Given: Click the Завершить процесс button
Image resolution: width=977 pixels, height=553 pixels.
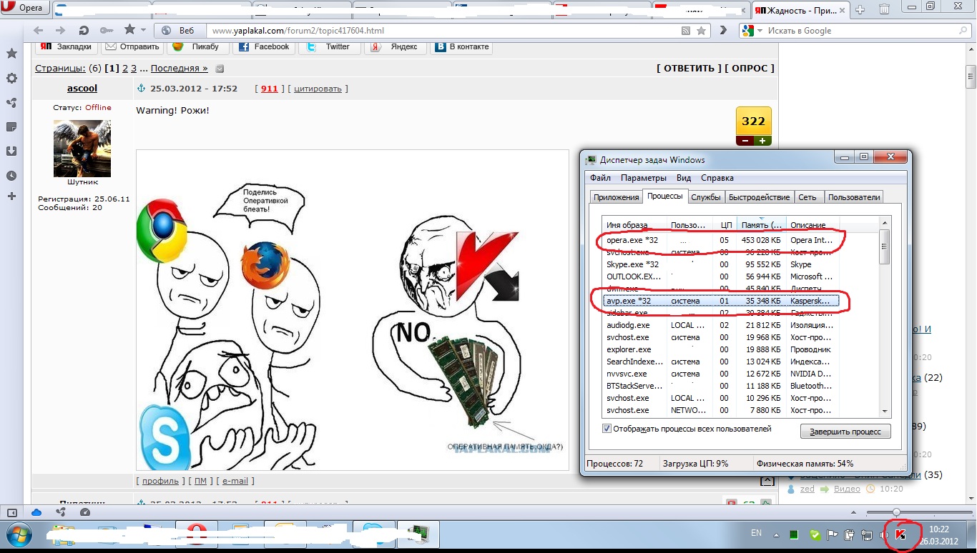Looking at the screenshot, I should [x=846, y=432].
